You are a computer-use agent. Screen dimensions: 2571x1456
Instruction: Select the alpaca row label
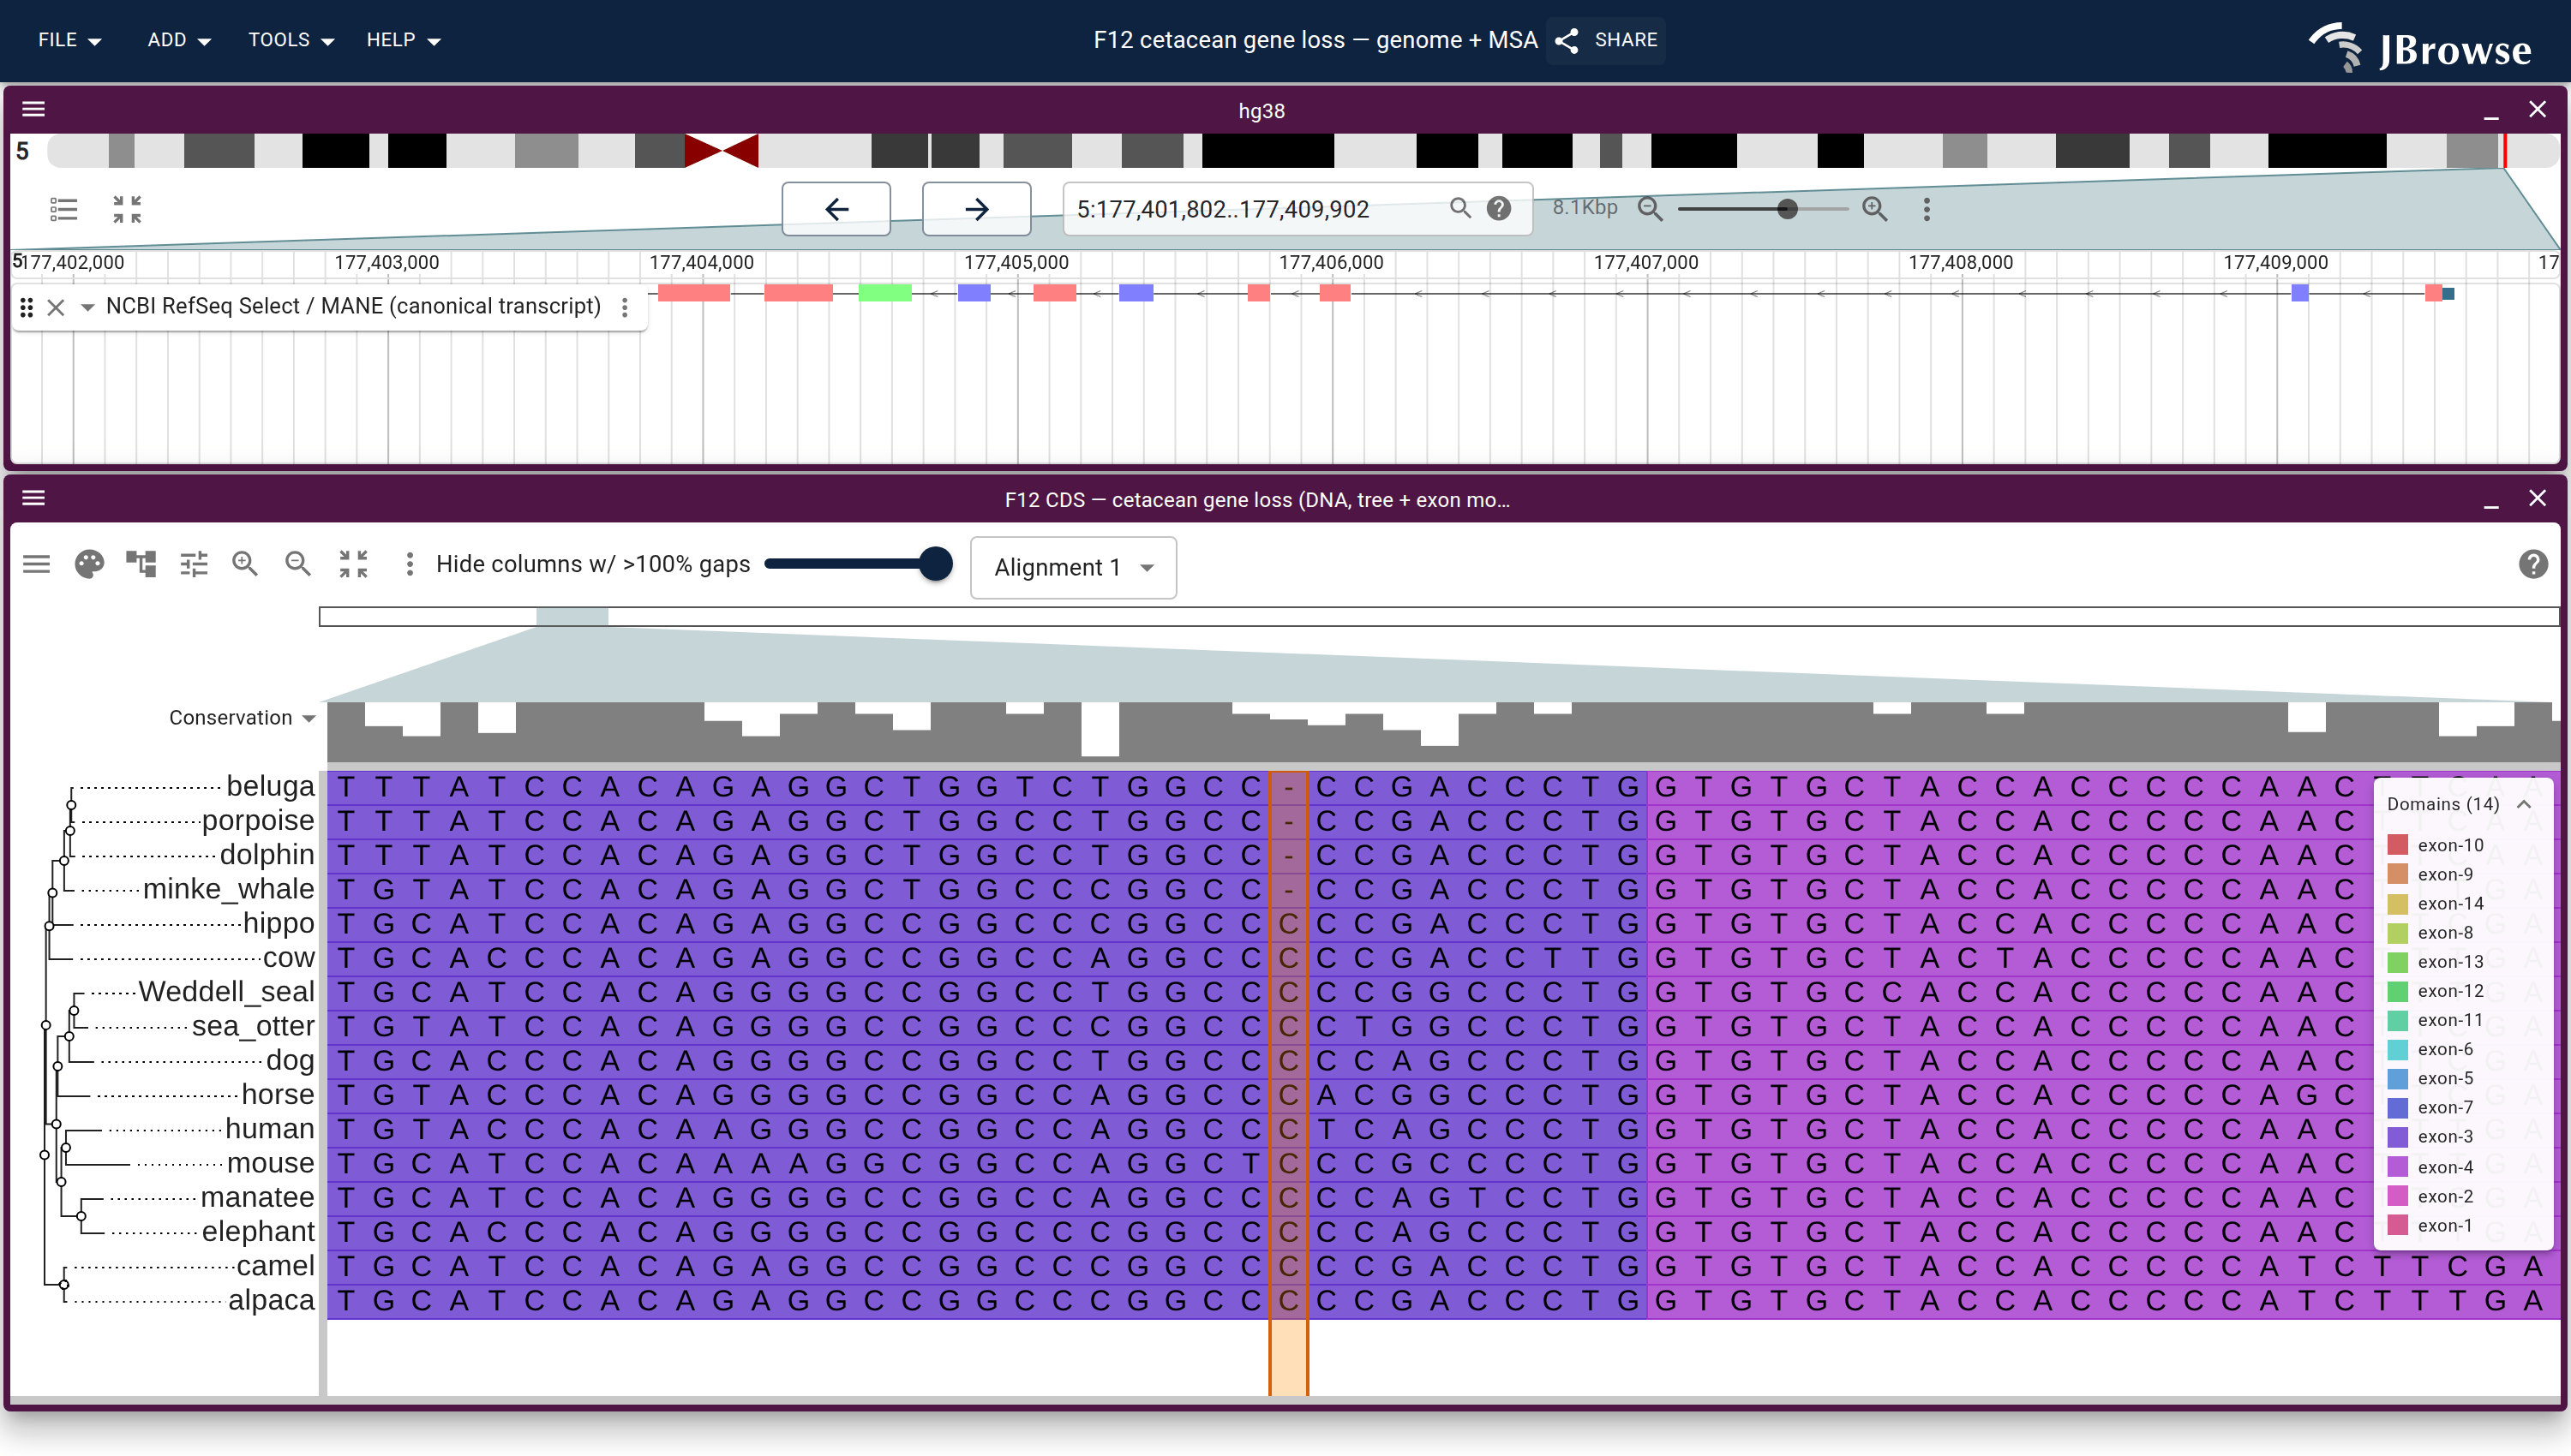(x=271, y=1300)
